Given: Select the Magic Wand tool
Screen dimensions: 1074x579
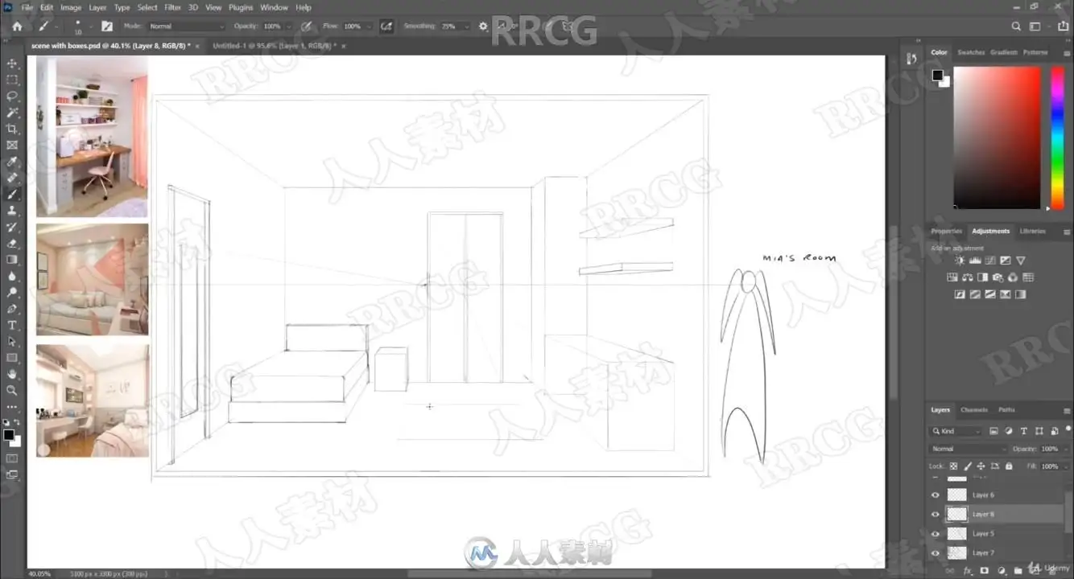Looking at the screenshot, I should [x=12, y=113].
